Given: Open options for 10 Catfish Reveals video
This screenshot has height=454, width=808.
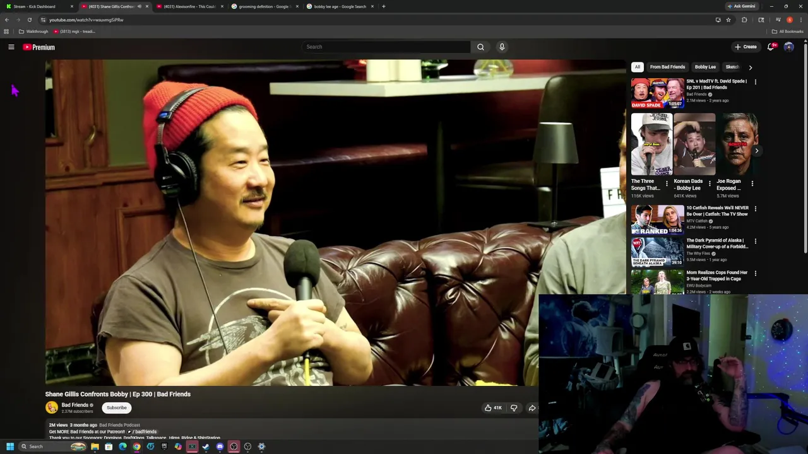Looking at the screenshot, I should coord(755,208).
